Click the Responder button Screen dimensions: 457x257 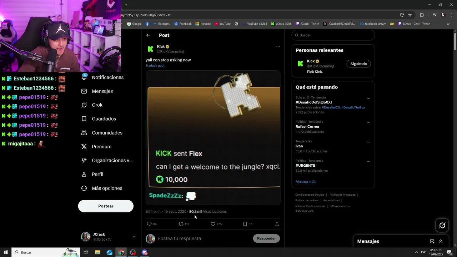tap(266, 238)
